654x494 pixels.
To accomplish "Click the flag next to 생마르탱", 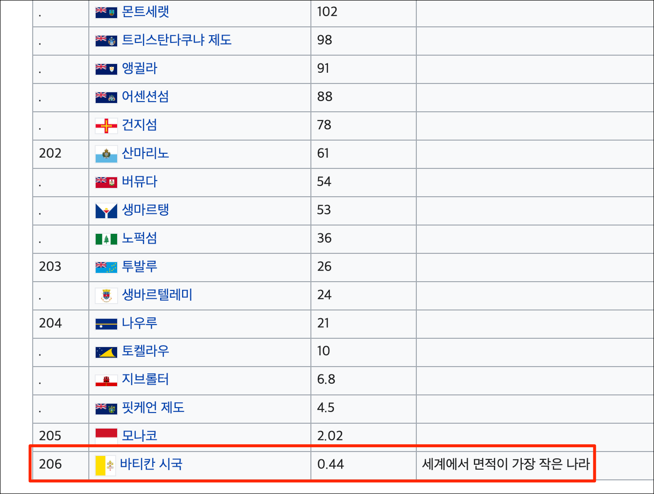I will (106, 211).
